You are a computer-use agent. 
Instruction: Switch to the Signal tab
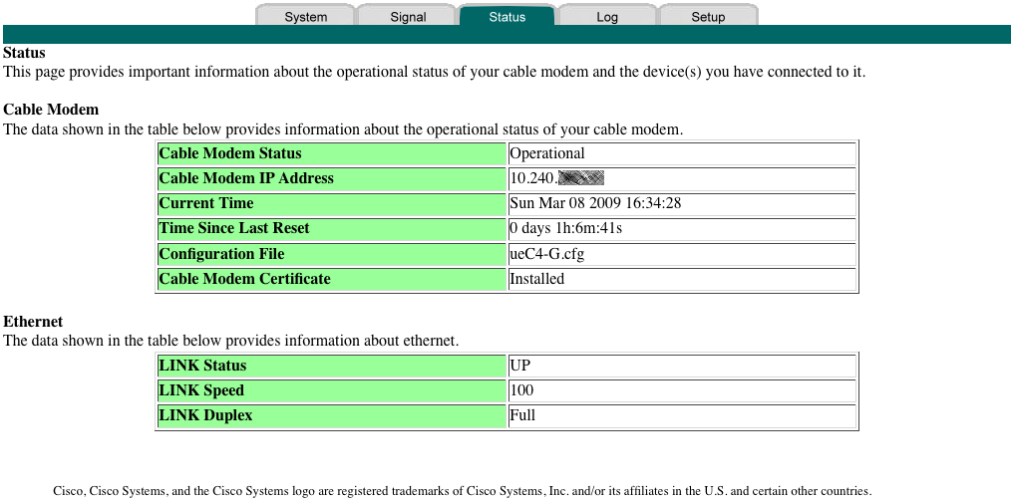[407, 17]
